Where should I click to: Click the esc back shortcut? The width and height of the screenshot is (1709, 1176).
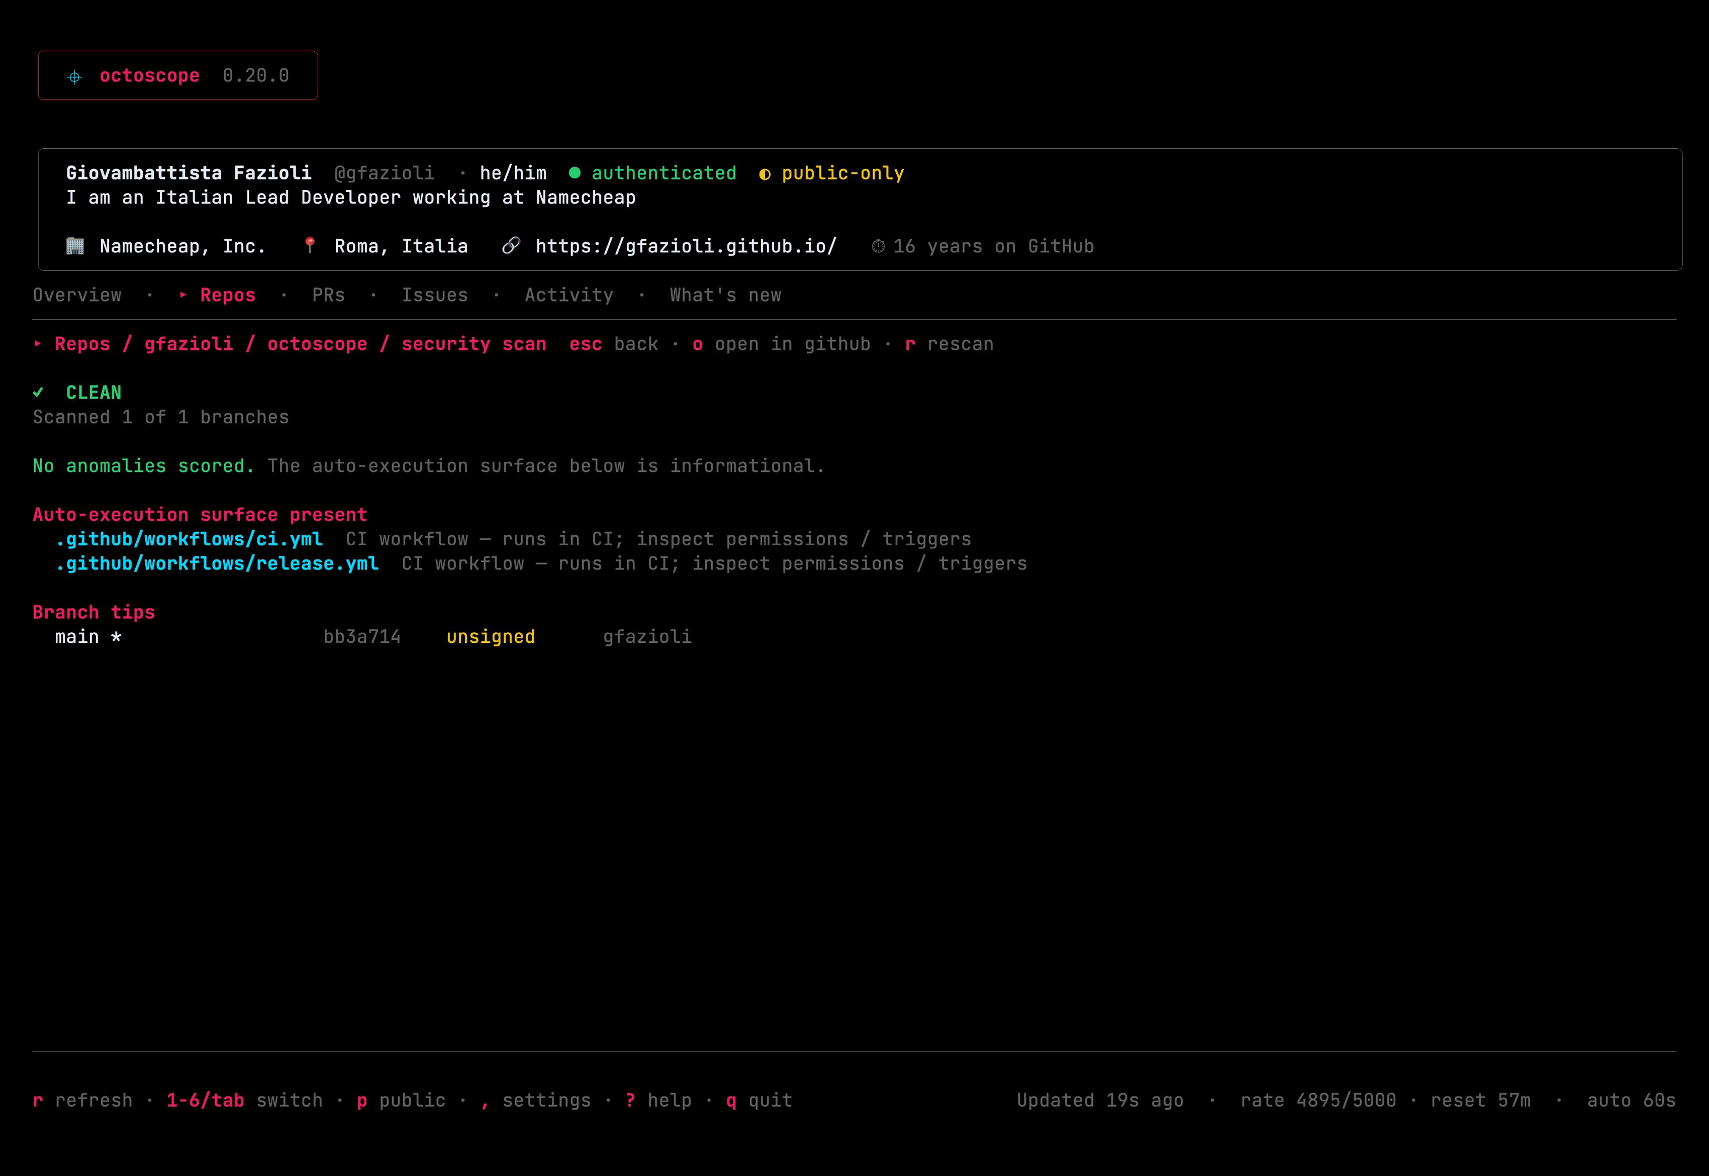(x=614, y=344)
